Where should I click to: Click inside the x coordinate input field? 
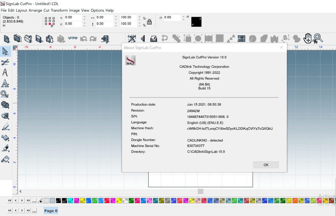[73, 17]
